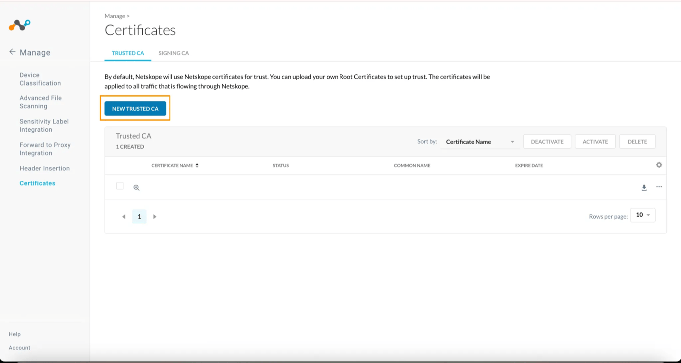Click the Common Name column header

coord(412,165)
